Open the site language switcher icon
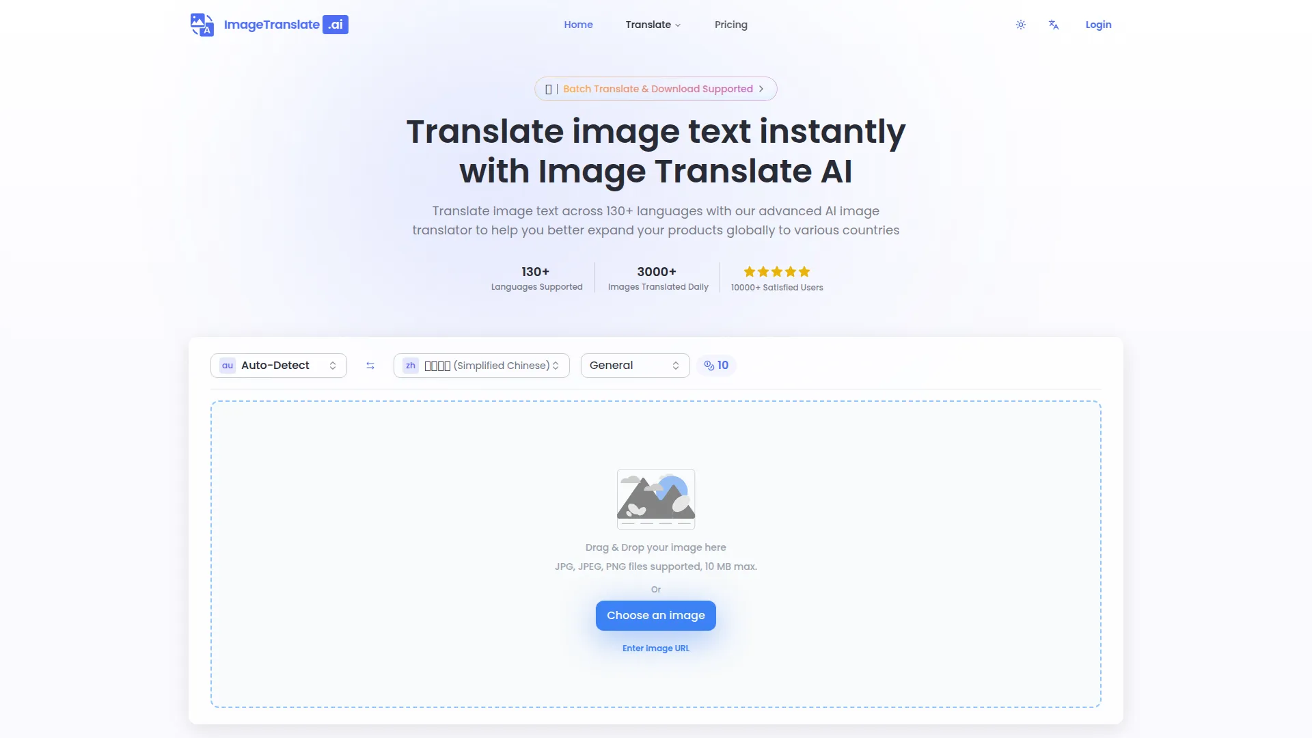Viewport: 1312px width, 738px height. 1053,25
